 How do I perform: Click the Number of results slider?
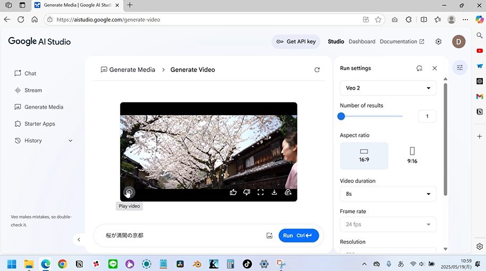click(x=371, y=116)
